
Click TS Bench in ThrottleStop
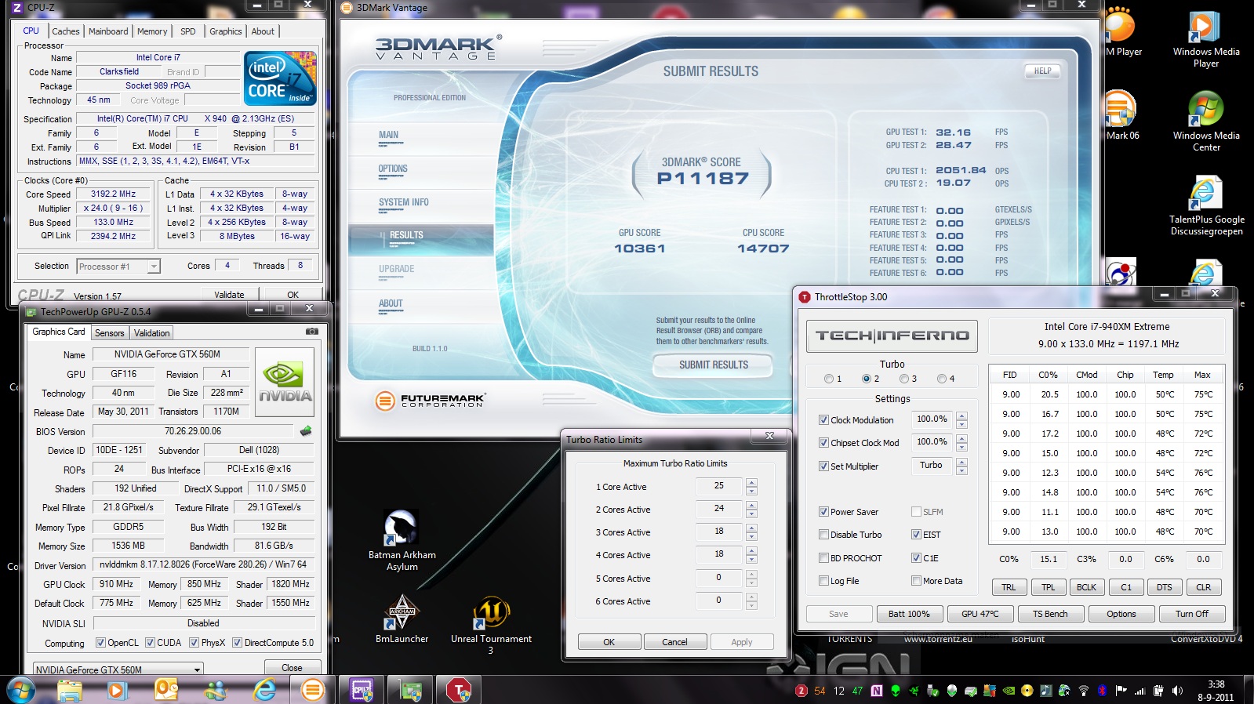pos(1049,614)
